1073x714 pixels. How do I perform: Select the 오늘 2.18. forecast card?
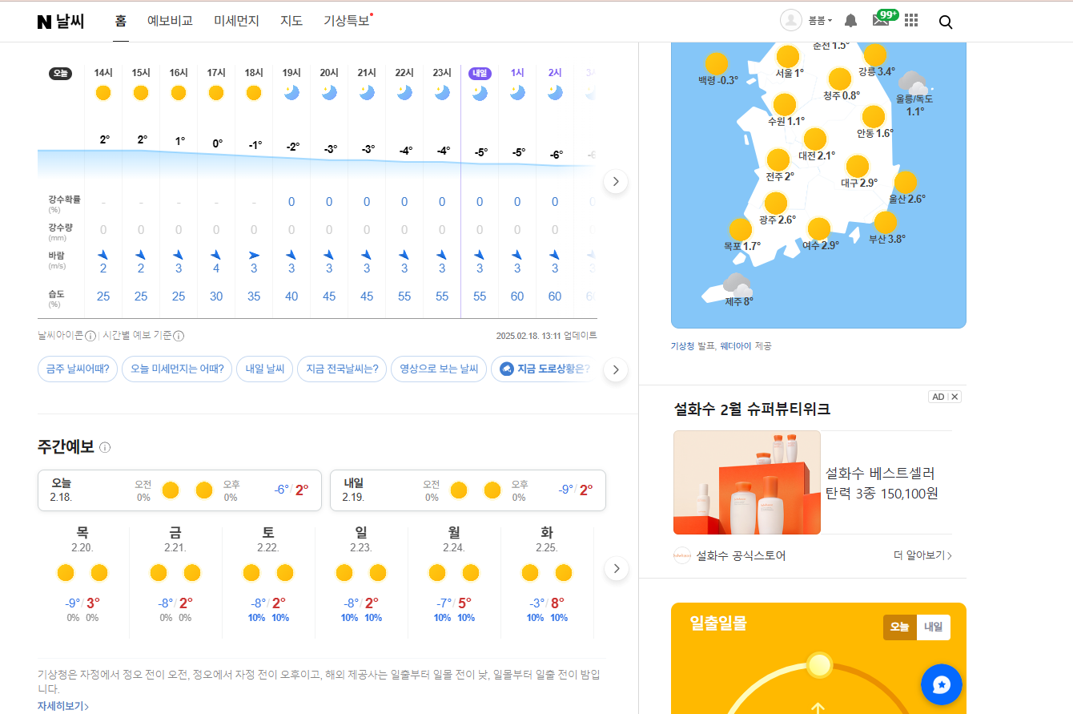coord(179,490)
